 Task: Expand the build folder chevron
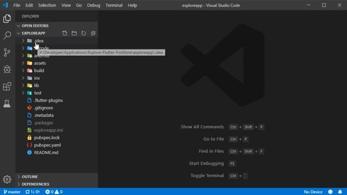23,70
